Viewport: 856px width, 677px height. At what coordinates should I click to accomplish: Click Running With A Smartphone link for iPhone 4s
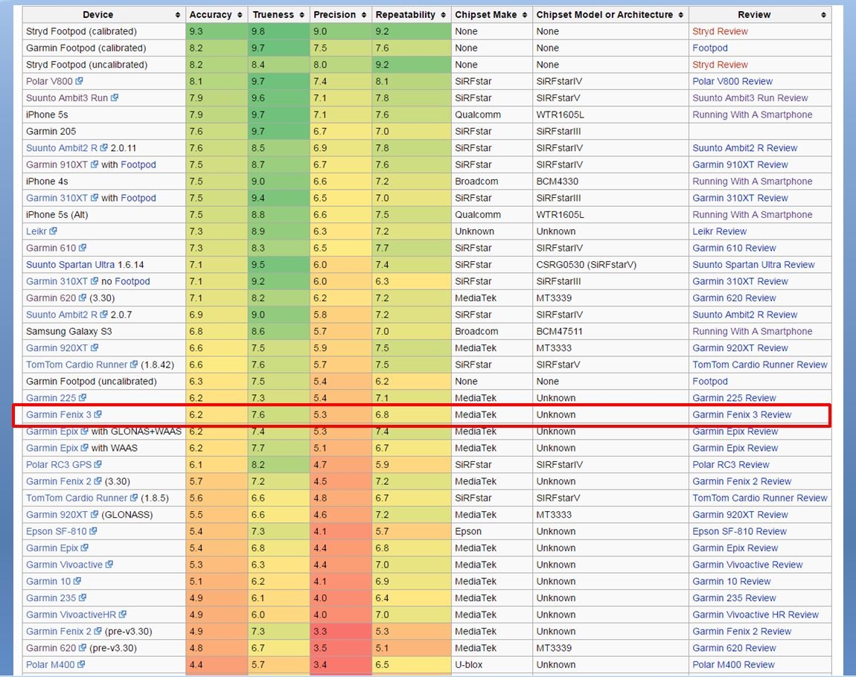pyautogui.click(x=752, y=181)
